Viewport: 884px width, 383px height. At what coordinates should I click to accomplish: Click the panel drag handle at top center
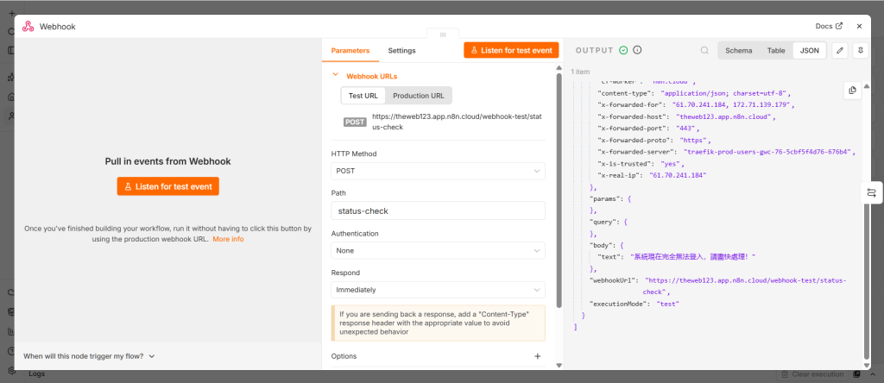(x=443, y=35)
